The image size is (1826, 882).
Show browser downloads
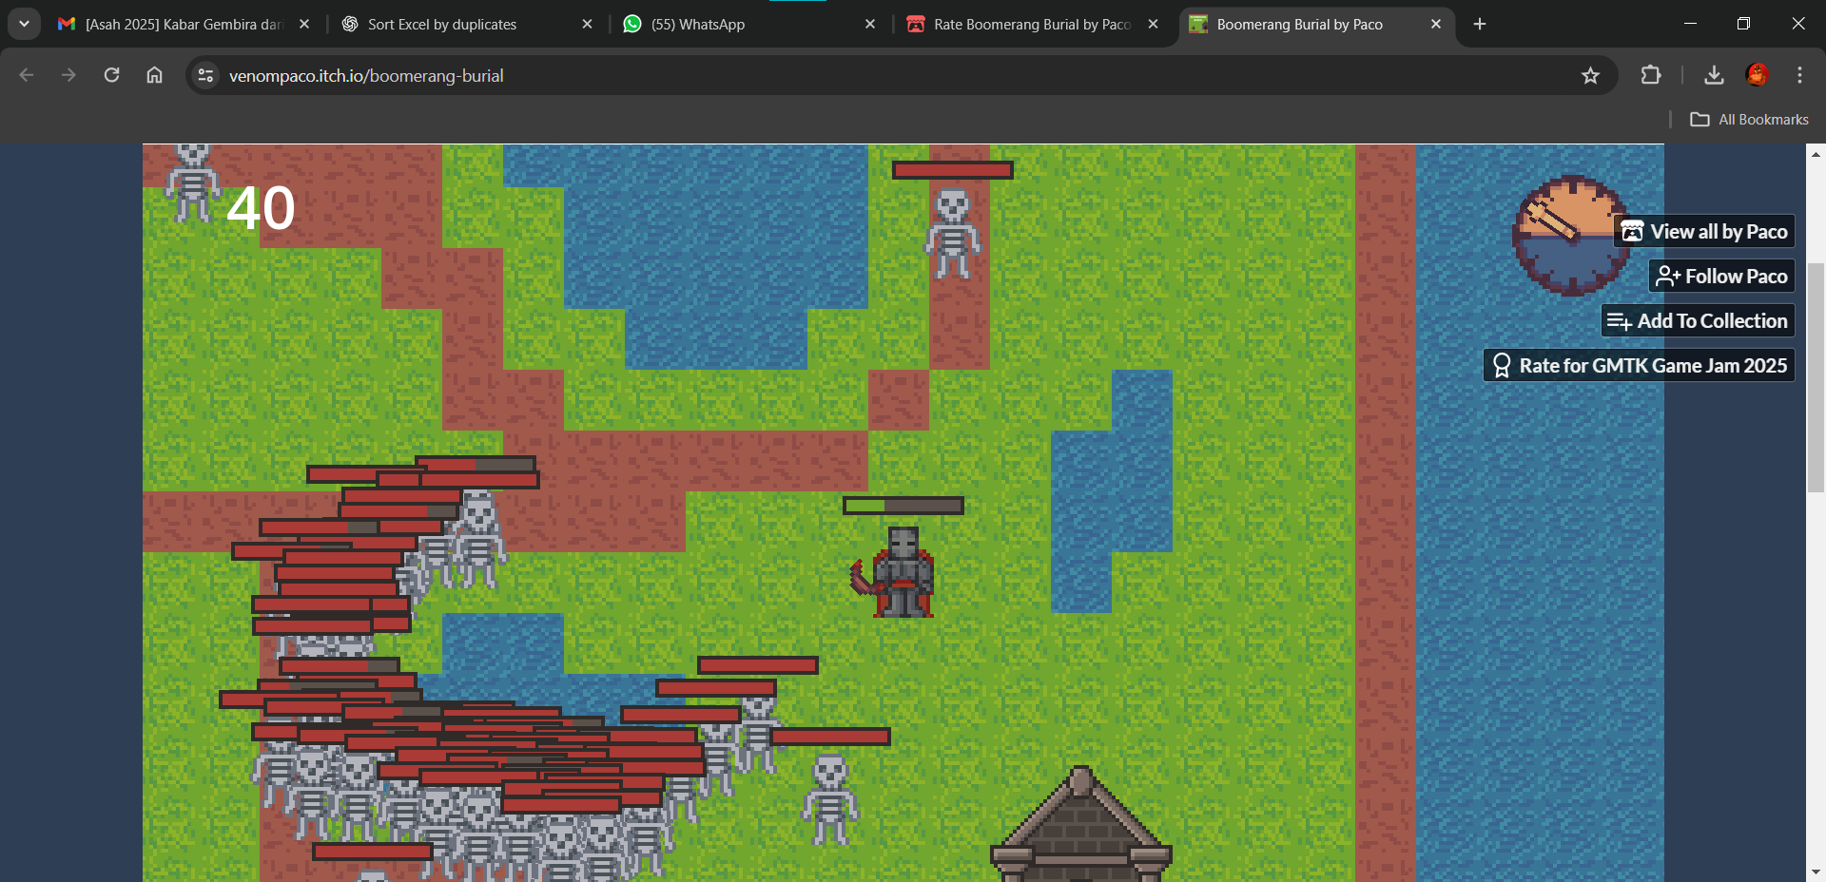tap(1714, 75)
